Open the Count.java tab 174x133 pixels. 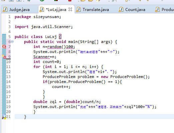135,10
